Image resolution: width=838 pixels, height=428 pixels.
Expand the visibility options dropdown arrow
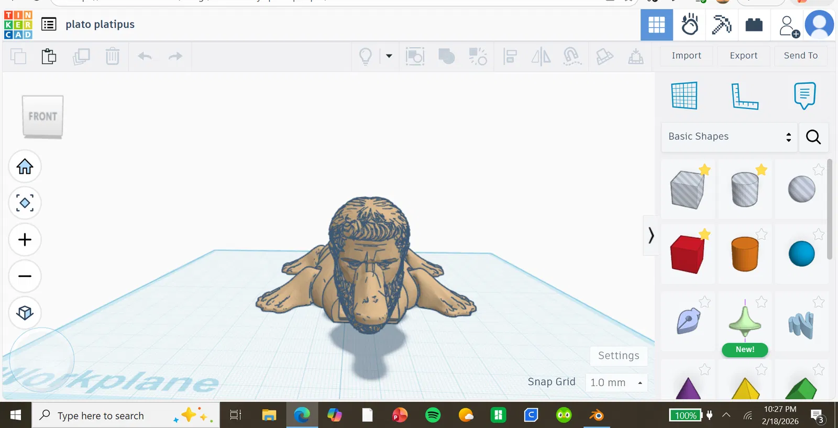tap(389, 56)
